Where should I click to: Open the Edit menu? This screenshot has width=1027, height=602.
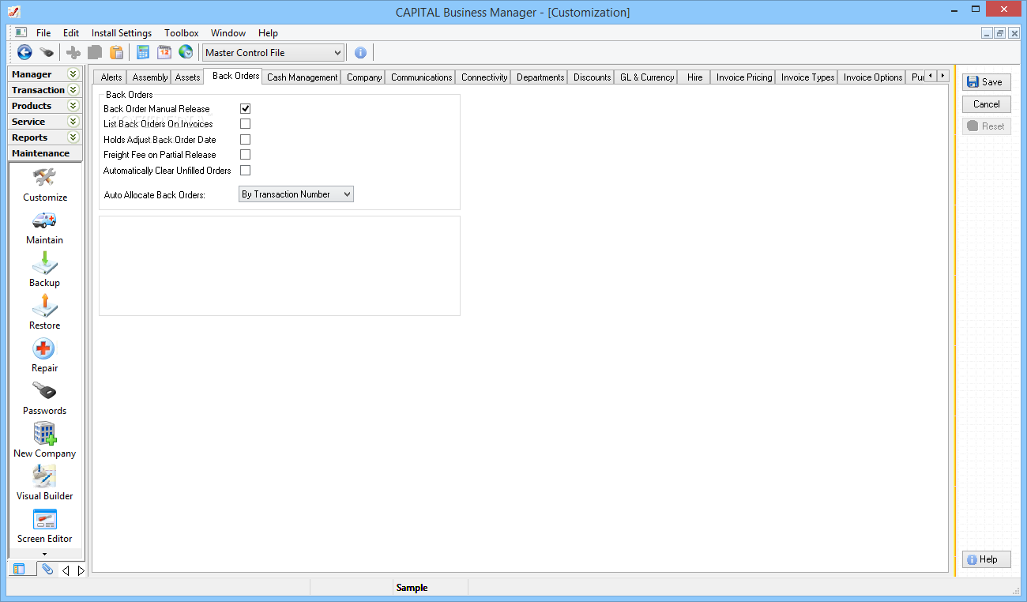[x=71, y=33]
